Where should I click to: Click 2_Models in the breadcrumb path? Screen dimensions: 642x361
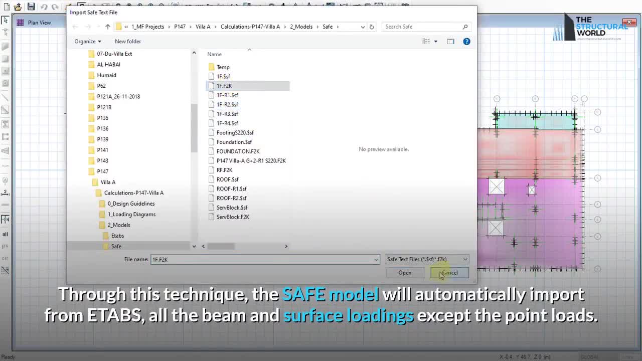pyautogui.click(x=301, y=27)
